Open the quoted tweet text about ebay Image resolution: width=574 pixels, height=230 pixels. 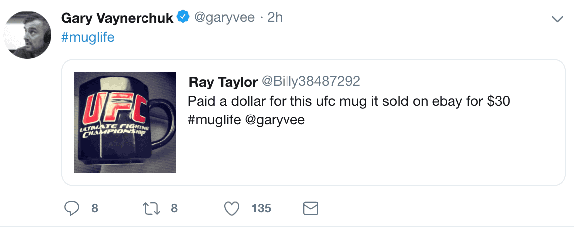coord(349,101)
